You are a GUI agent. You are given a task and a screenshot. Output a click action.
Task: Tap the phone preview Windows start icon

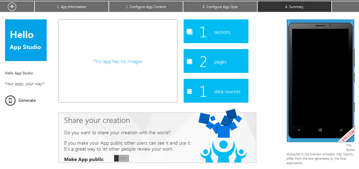click(x=320, y=130)
